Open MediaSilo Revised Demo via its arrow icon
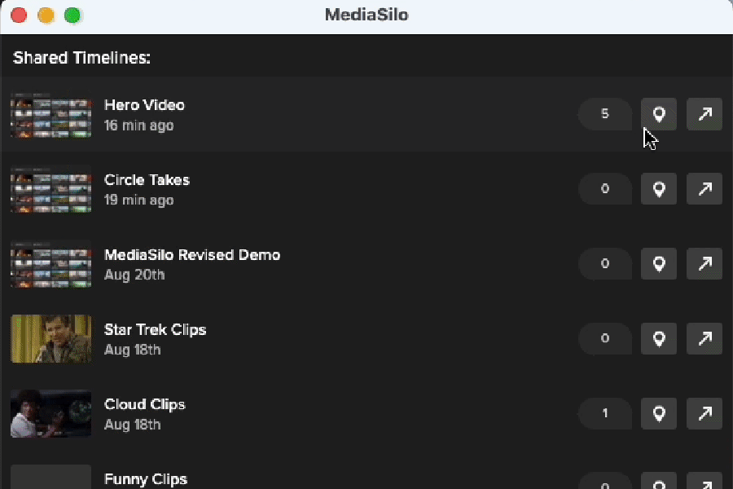This screenshot has width=733, height=489. pos(704,263)
